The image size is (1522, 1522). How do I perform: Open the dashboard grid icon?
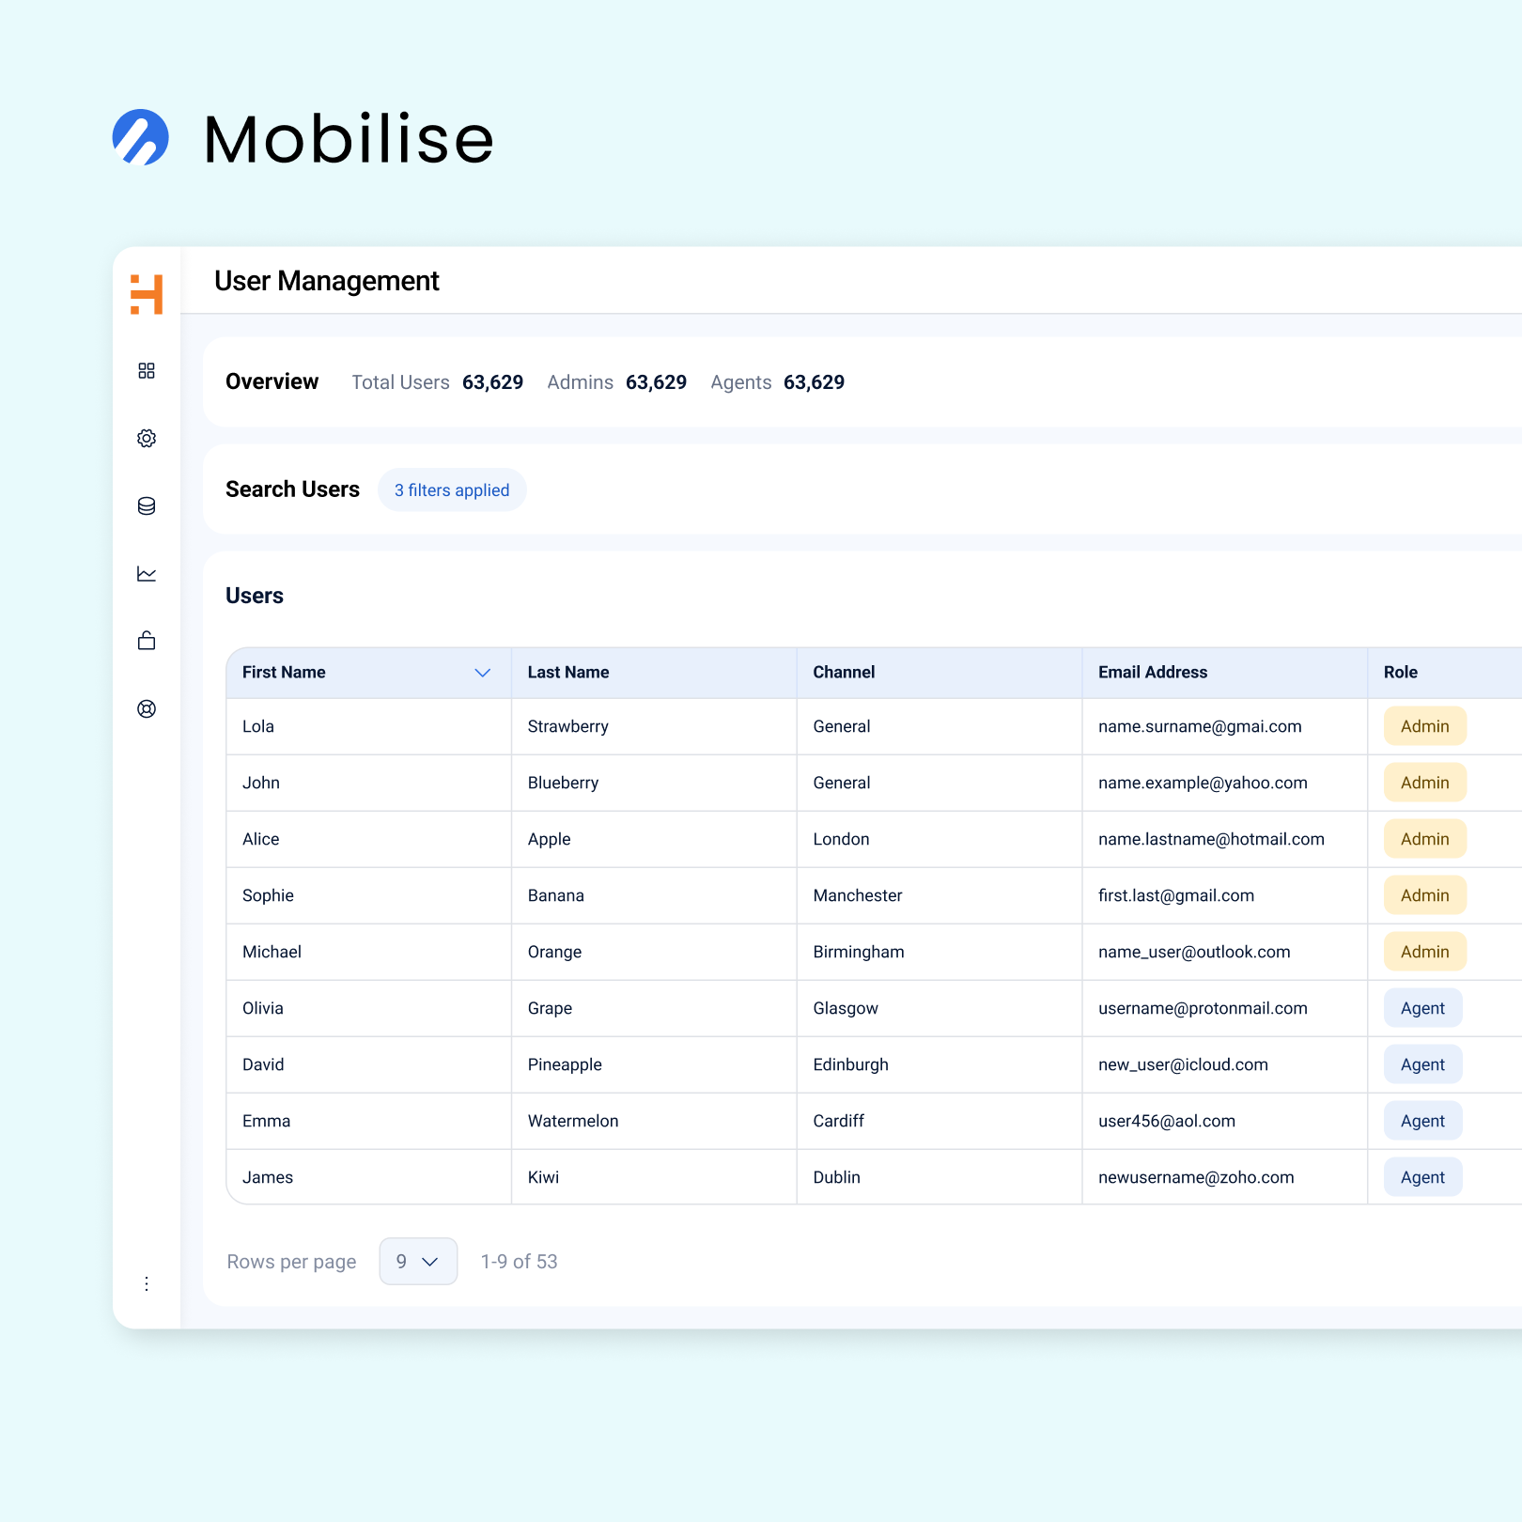[147, 371]
